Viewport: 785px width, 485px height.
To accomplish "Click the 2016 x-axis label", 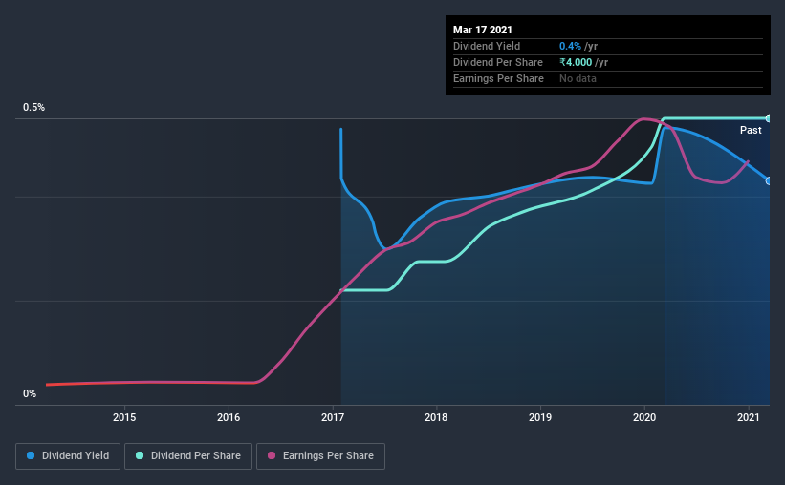I will (x=229, y=417).
